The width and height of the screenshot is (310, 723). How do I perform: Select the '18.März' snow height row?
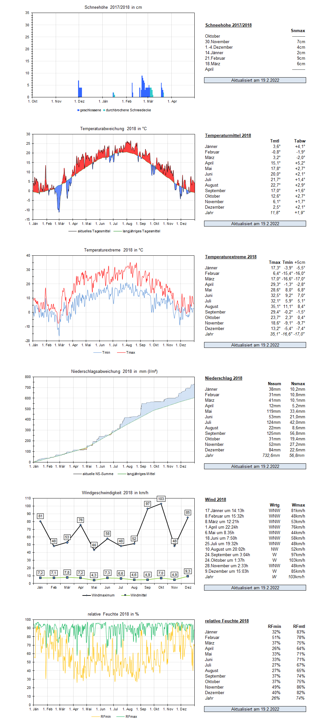pyautogui.click(x=255, y=64)
